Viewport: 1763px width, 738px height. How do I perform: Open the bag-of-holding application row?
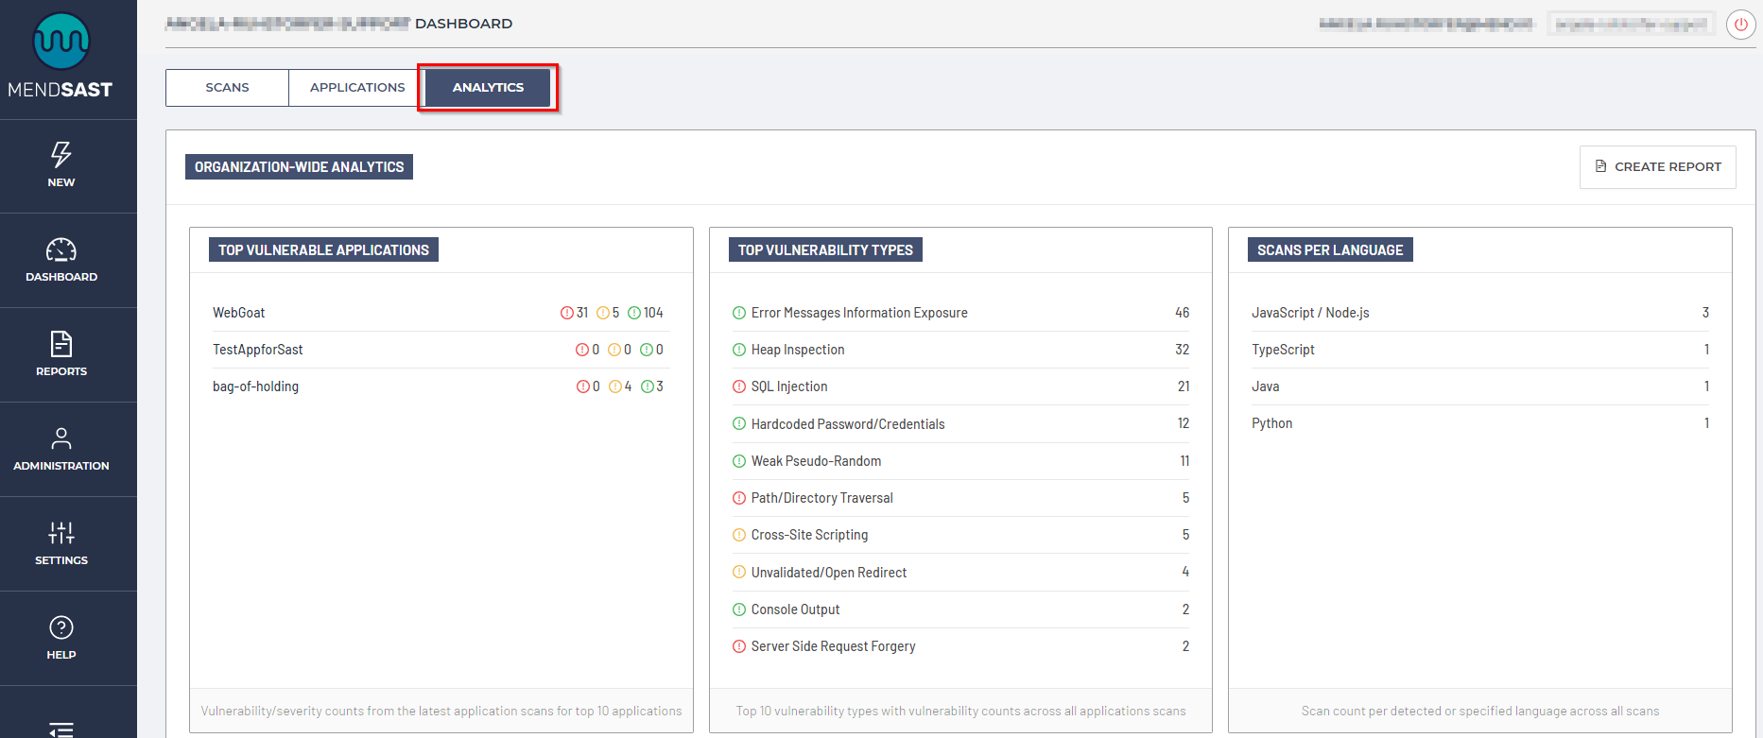point(255,386)
